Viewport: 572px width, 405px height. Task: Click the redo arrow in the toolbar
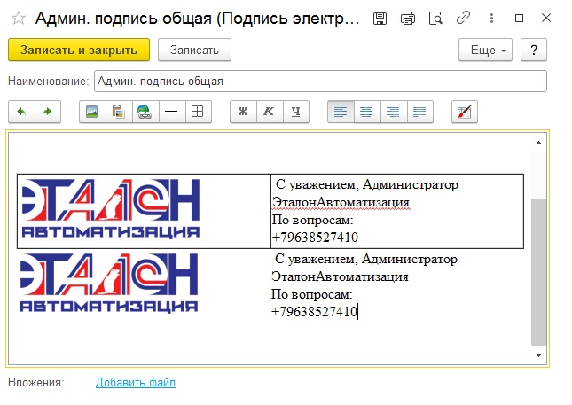coord(47,112)
